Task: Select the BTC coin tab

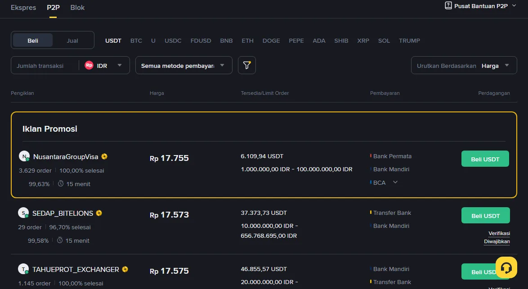Action: point(136,40)
